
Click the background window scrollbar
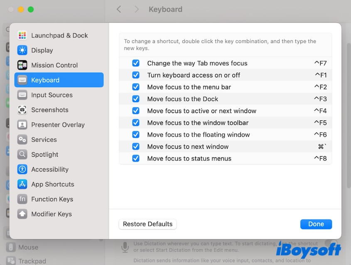(349, 115)
